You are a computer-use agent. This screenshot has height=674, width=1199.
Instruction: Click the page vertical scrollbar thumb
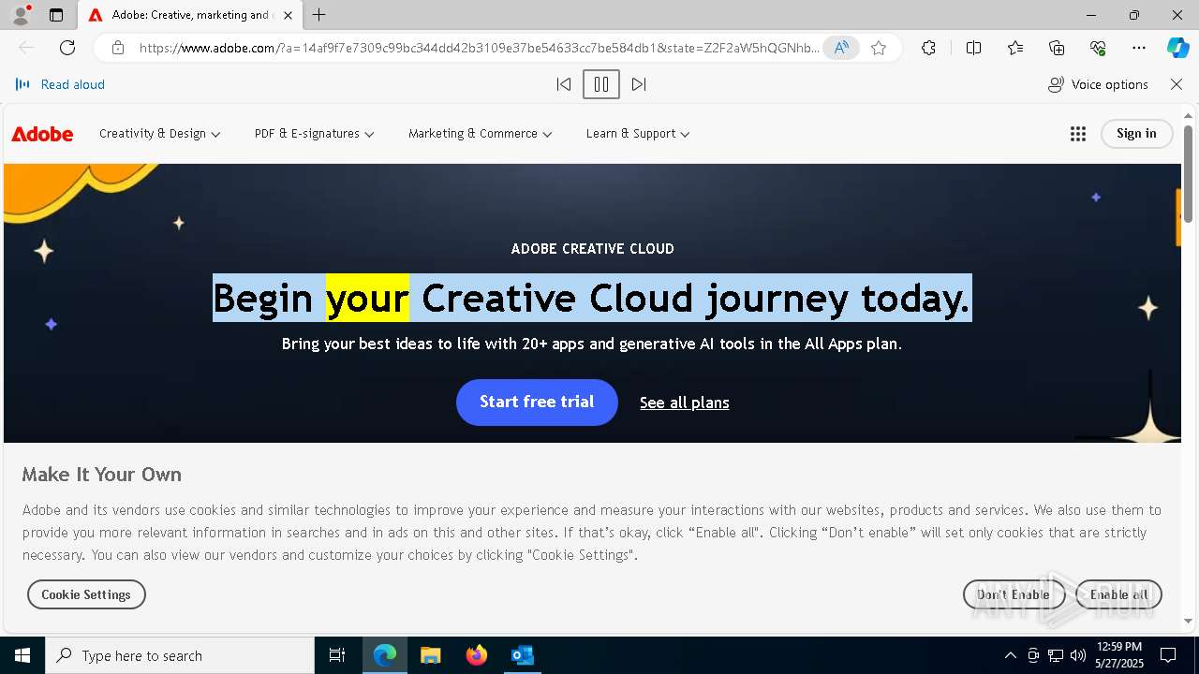[x=1188, y=173]
